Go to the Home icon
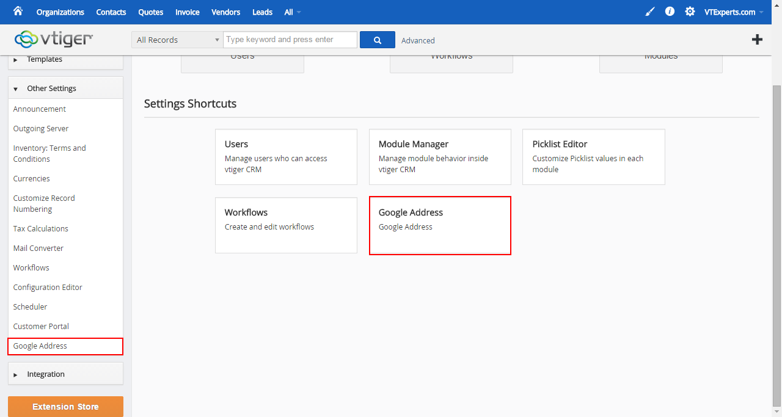This screenshot has height=417, width=782. click(x=18, y=11)
